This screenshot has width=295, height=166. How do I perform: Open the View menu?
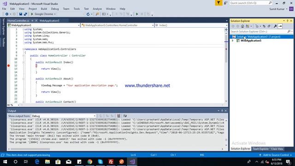[22, 9]
